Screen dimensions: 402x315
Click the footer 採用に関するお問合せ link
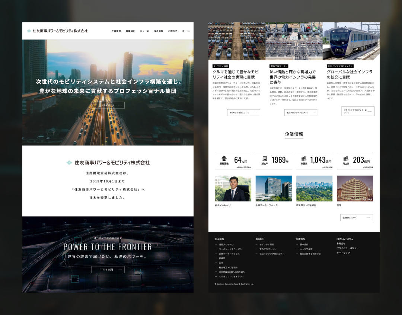pyautogui.click(x=310, y=254)
